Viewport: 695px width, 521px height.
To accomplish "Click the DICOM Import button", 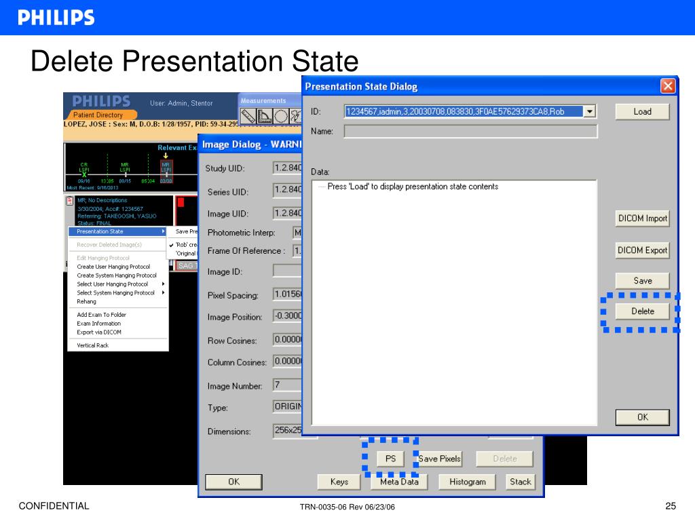I will coord(642,218).
